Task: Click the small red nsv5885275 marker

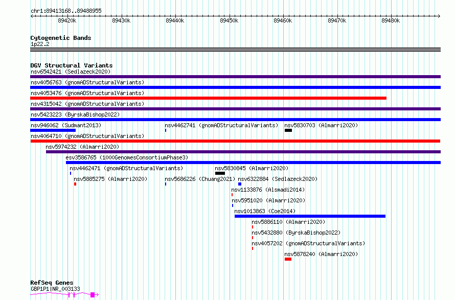Action: pos(75,184)
